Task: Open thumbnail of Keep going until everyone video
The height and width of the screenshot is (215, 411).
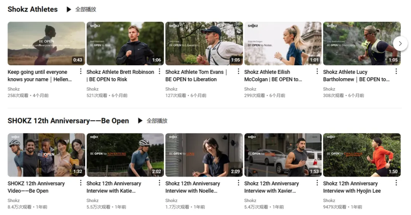Action: (x=46, y=43)
